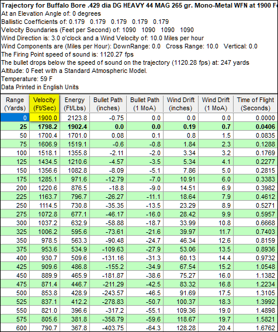
Task: Click bullet path MoA value -18.7
Action: (x=144, y=223)
